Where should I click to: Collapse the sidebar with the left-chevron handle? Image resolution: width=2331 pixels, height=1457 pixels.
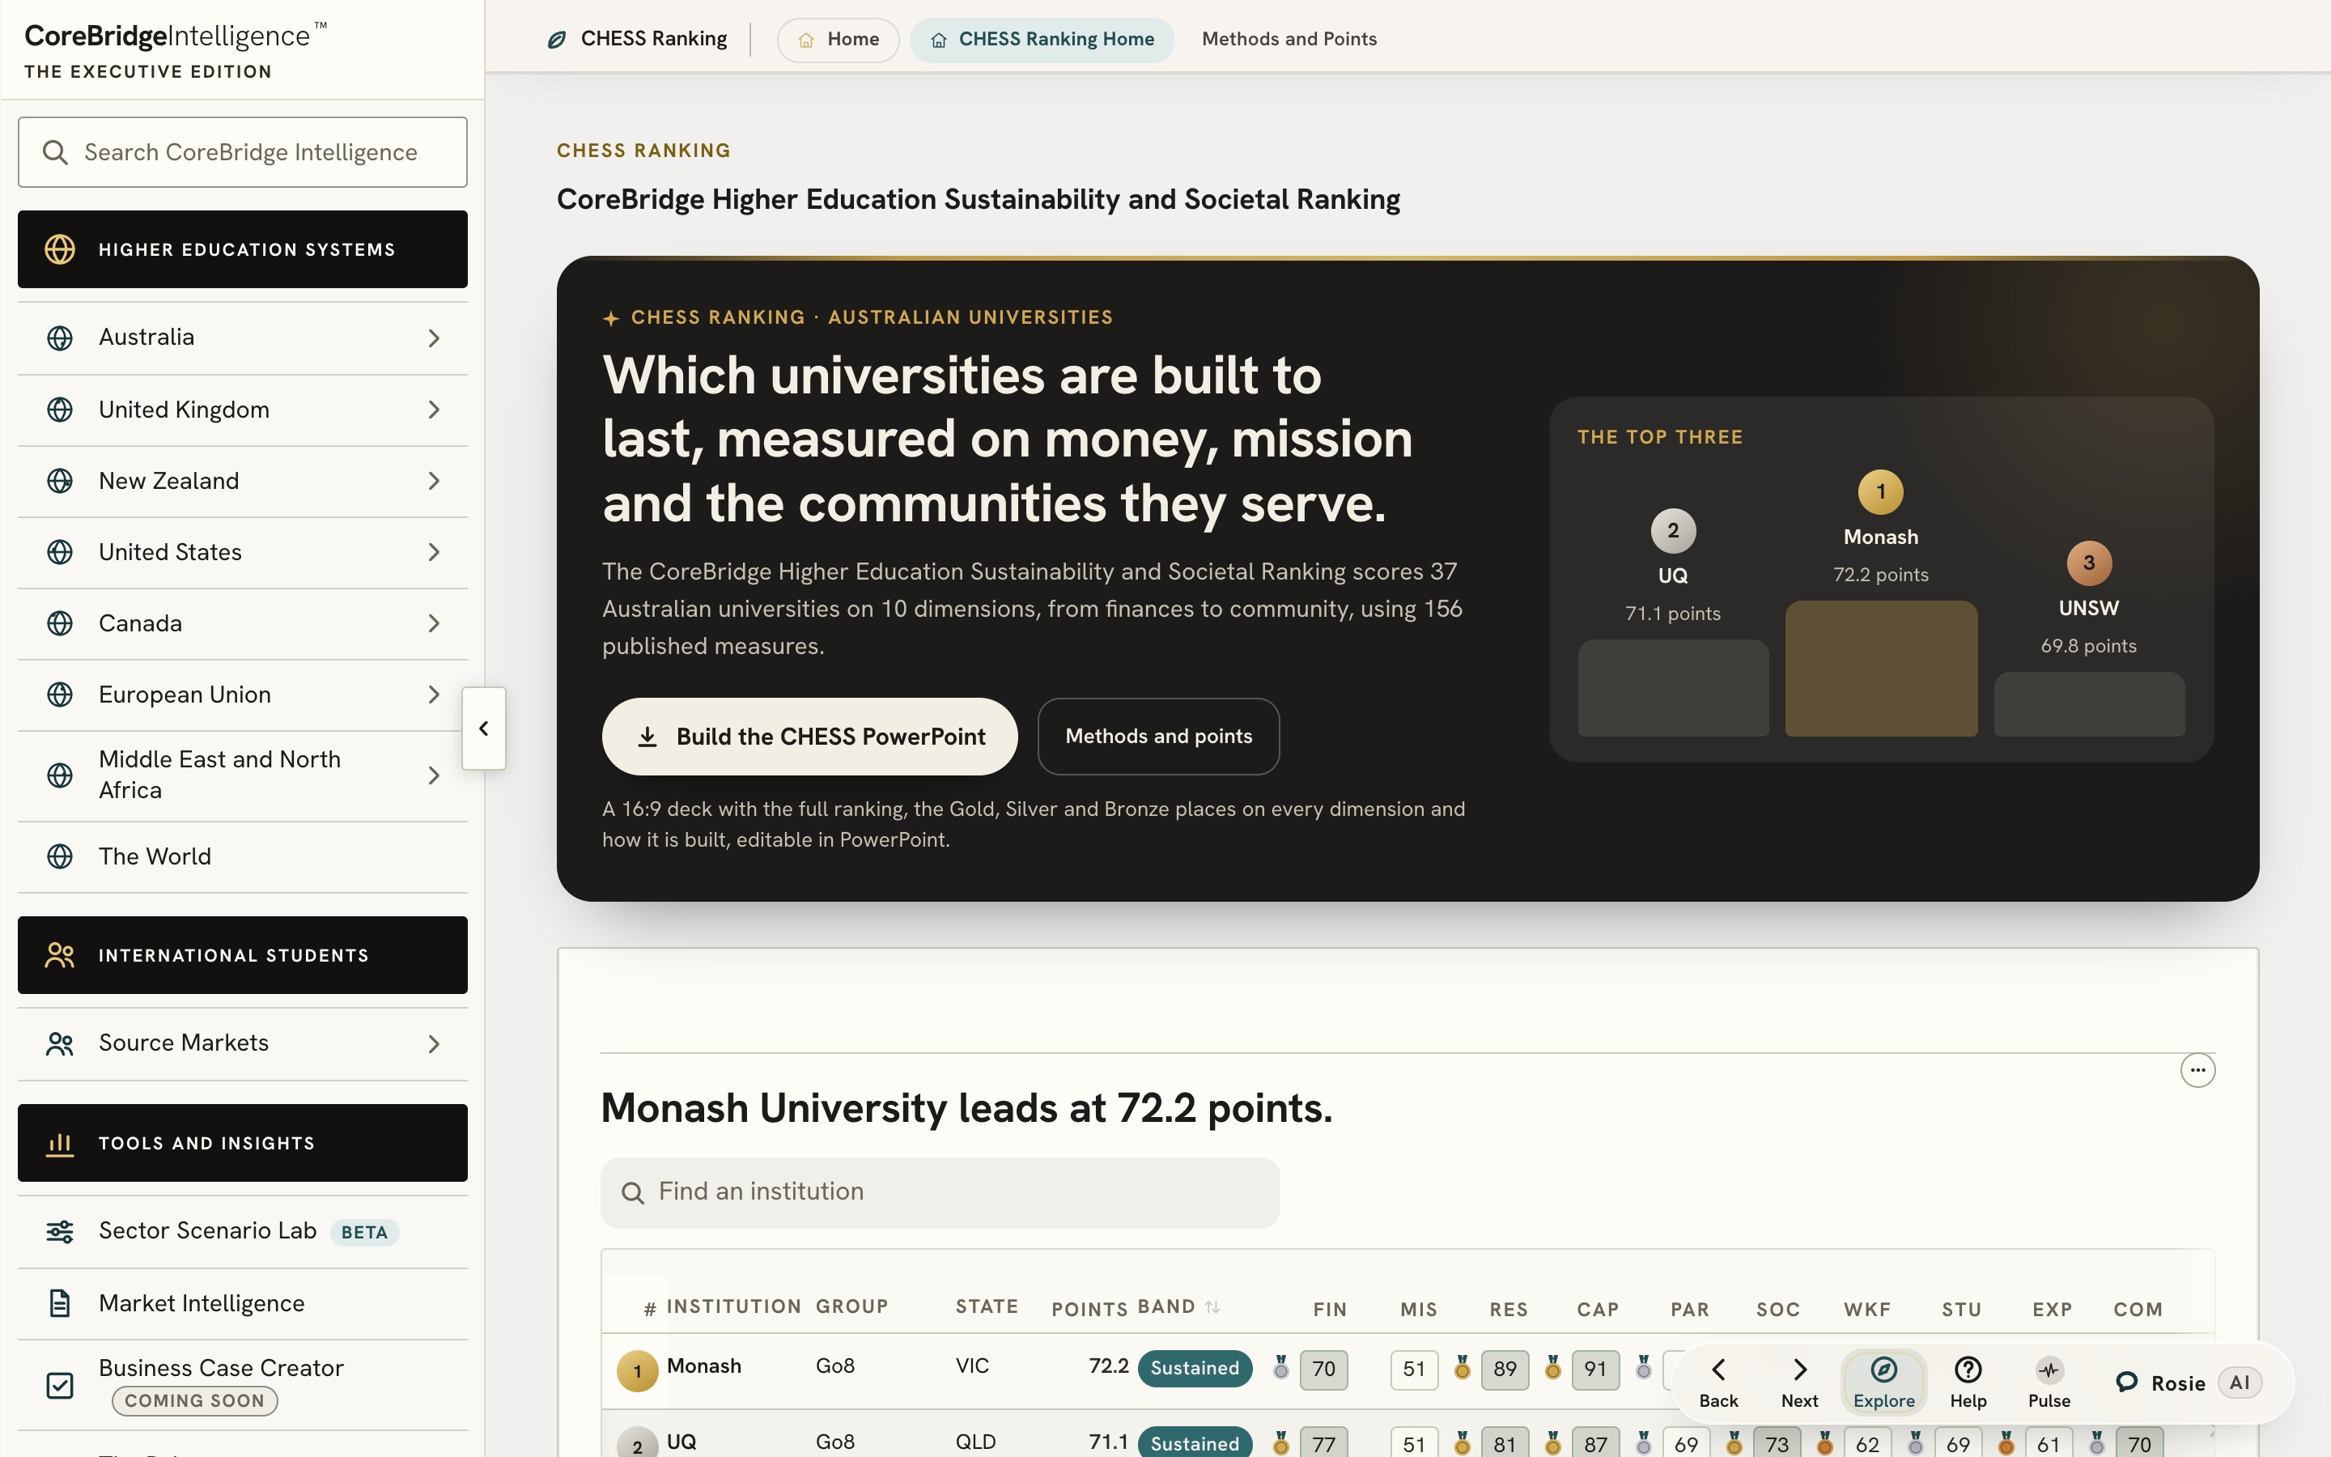coord(483,728)
